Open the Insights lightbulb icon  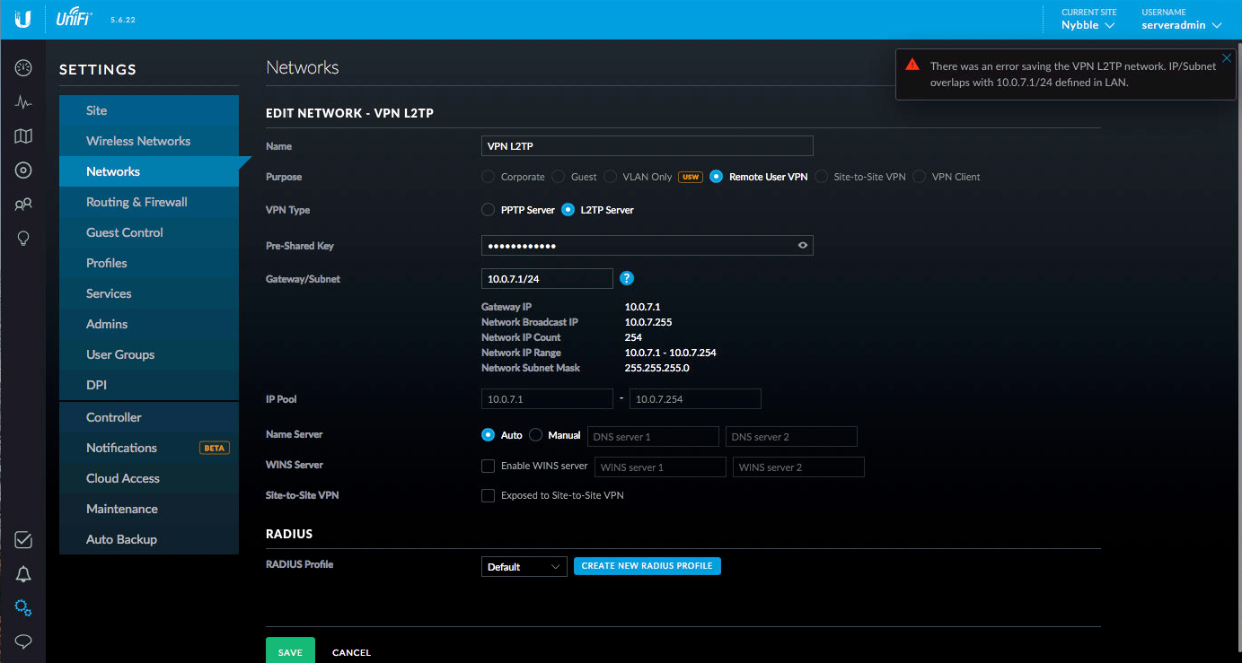[23, 239]
